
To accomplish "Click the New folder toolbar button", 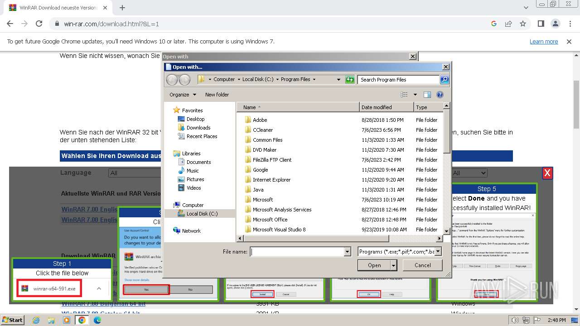I will point(217,95).
